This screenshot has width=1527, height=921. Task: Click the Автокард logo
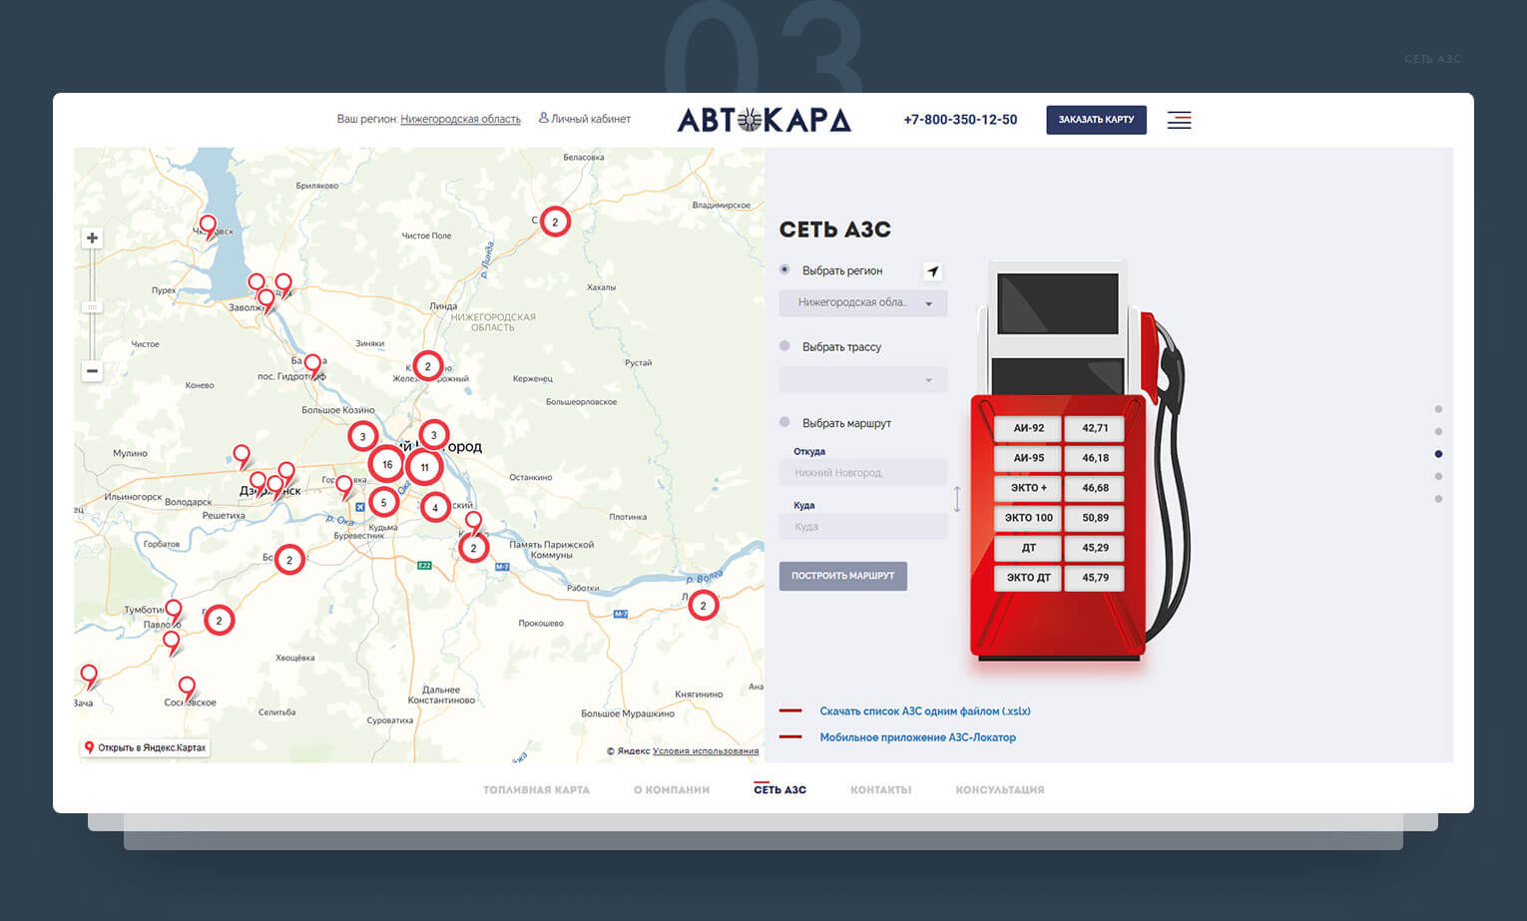[x=763, y=120]
